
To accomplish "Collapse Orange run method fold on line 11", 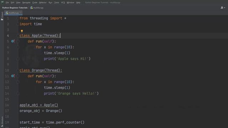I will [18, 76].
